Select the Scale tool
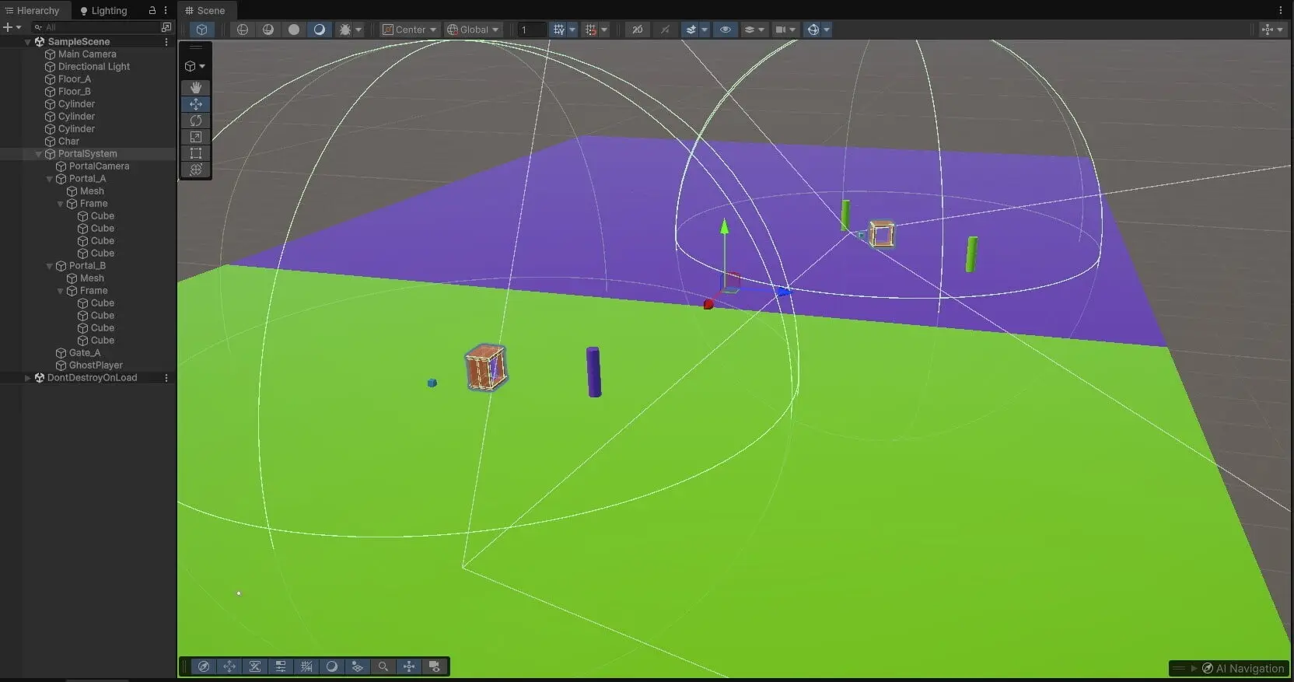Screen dimensions: 1294x682 pos(196,137)
